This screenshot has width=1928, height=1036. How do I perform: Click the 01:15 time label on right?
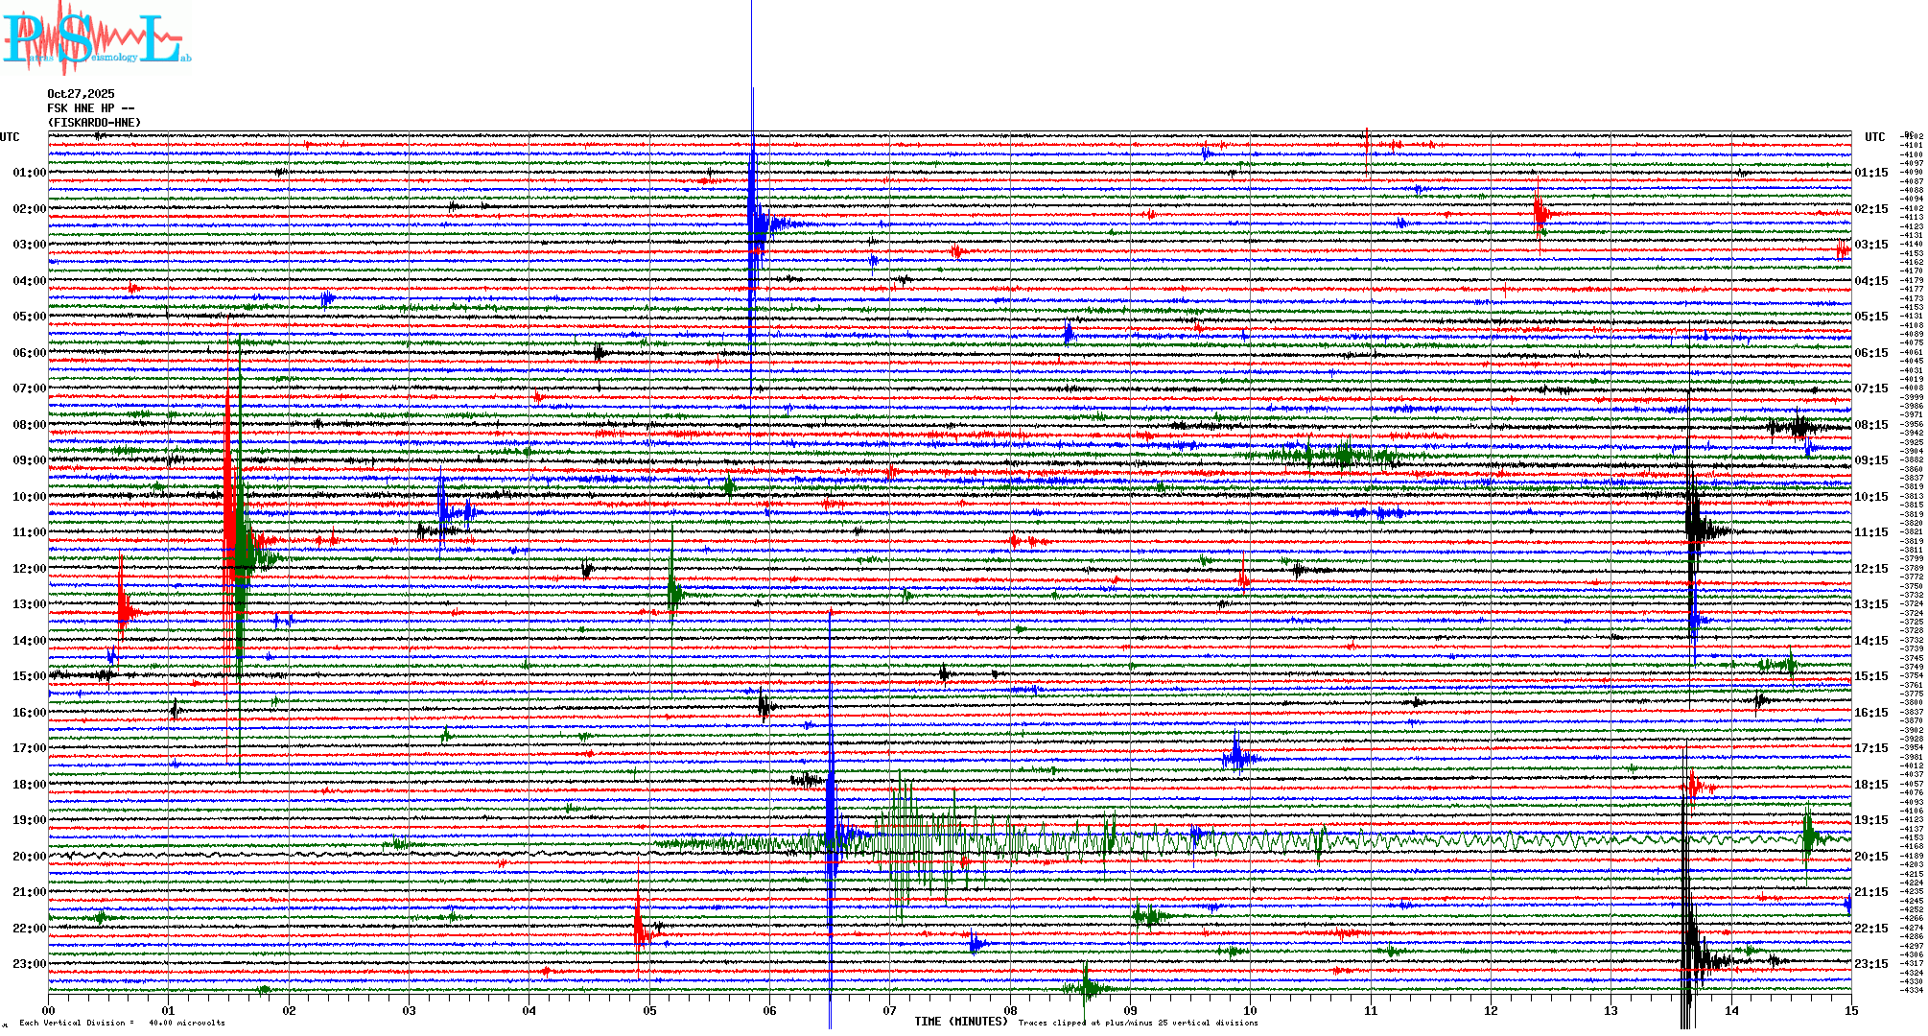point(1870,173)
